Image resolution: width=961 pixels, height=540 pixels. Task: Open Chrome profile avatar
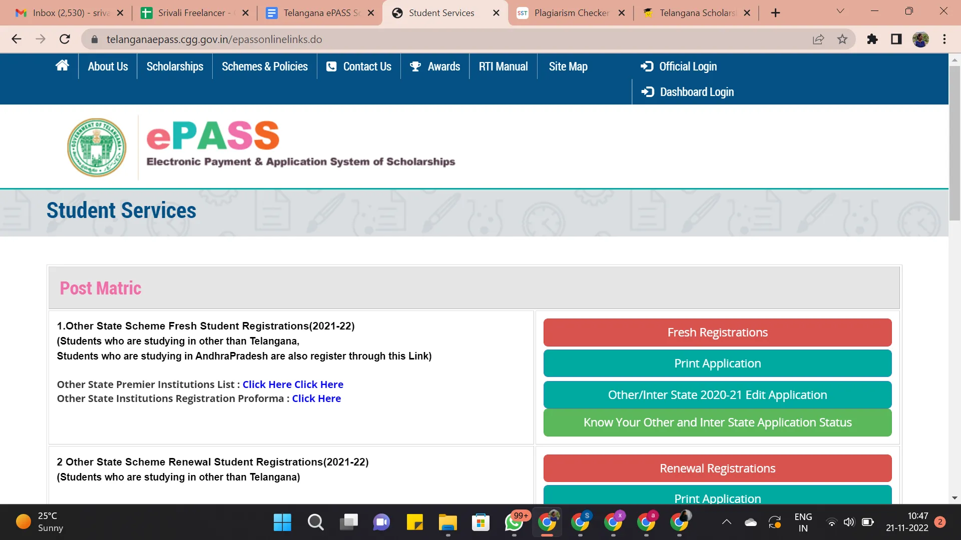click(920, 39)
